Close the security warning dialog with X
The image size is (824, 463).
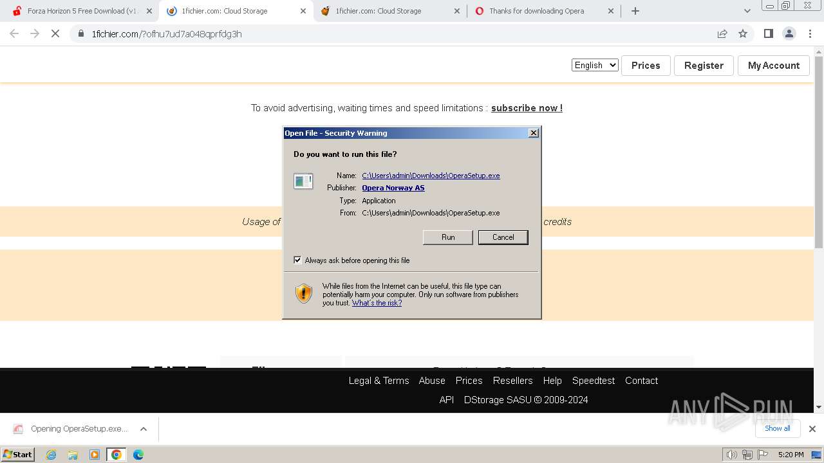click(533, 133)
